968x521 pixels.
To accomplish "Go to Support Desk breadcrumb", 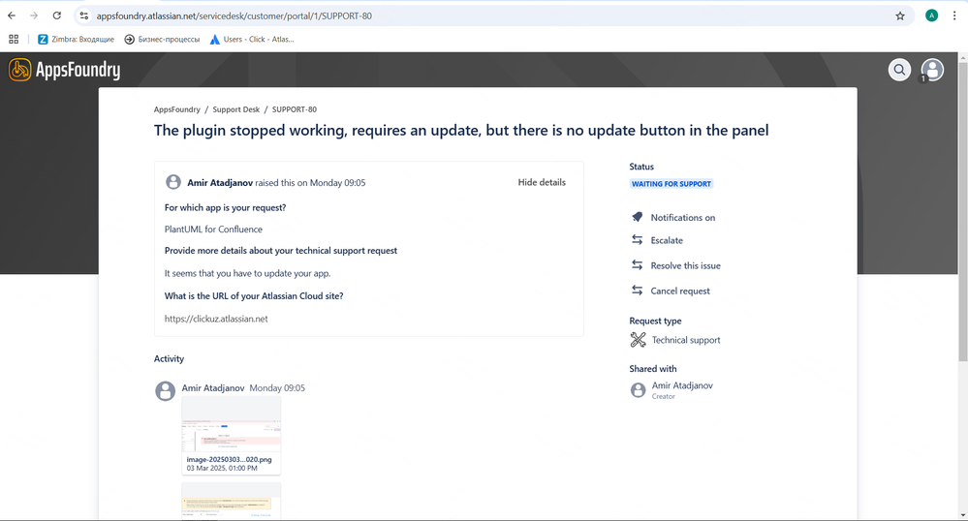I will (x=235, y=109).
